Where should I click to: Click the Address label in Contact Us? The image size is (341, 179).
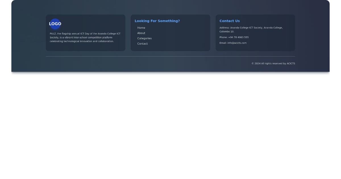224,28
